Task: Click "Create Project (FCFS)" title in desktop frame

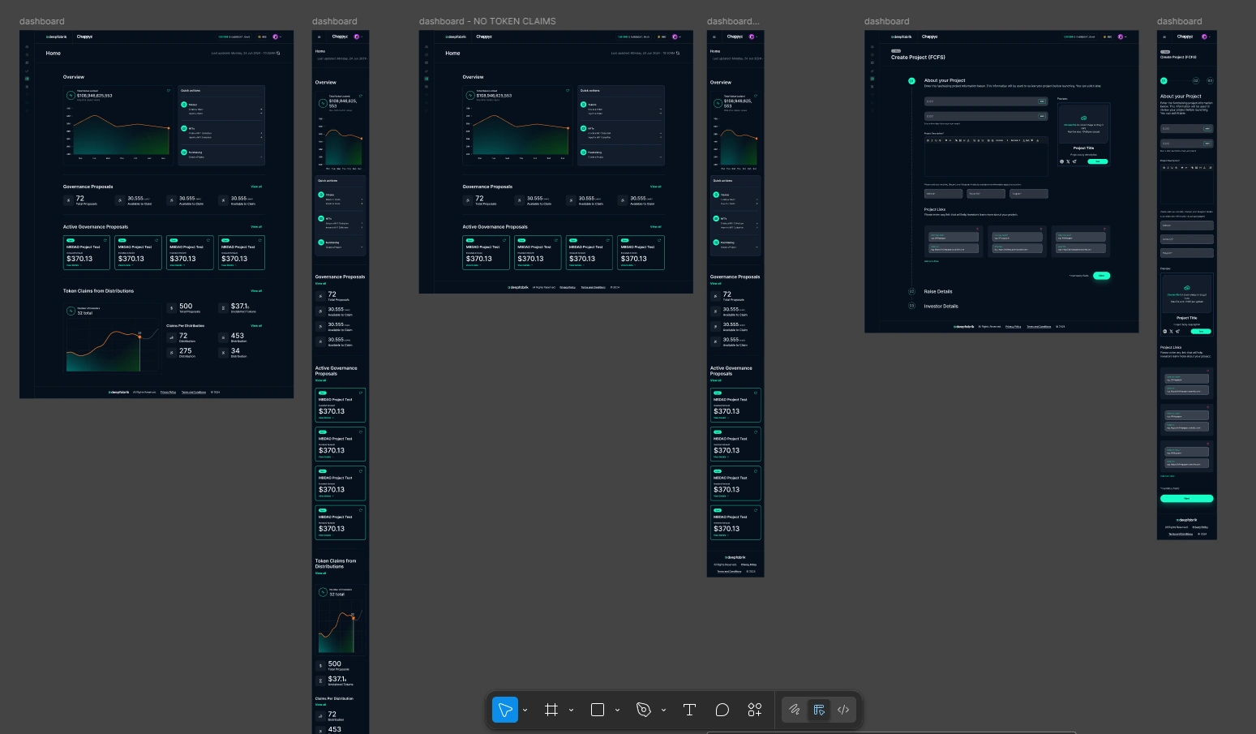Action: tap(918, 58)
